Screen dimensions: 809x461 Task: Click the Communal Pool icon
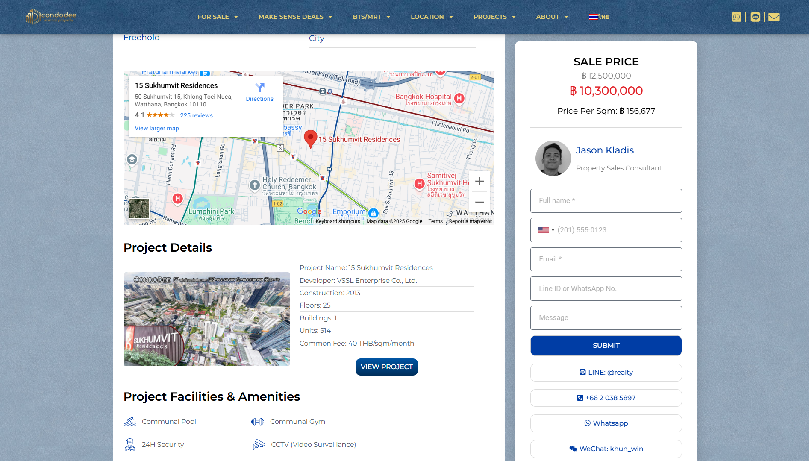[x=130, y=422]
